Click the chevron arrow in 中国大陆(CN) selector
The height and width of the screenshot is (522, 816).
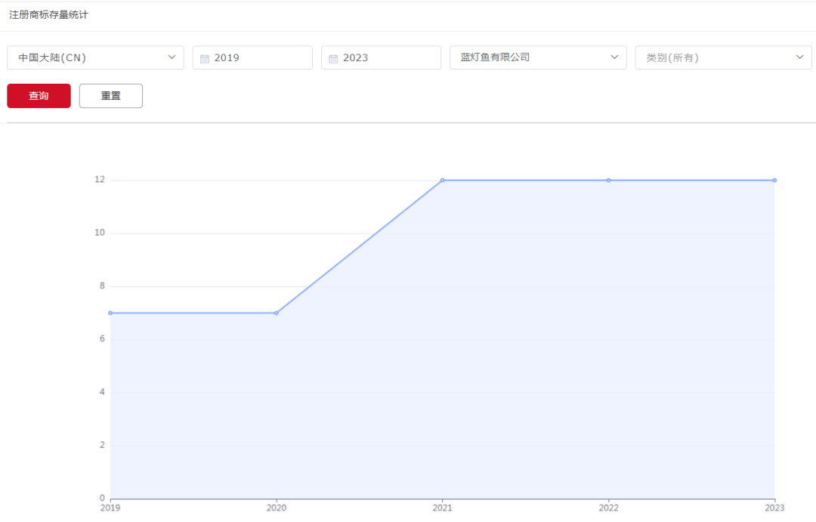tap(172, 57)
